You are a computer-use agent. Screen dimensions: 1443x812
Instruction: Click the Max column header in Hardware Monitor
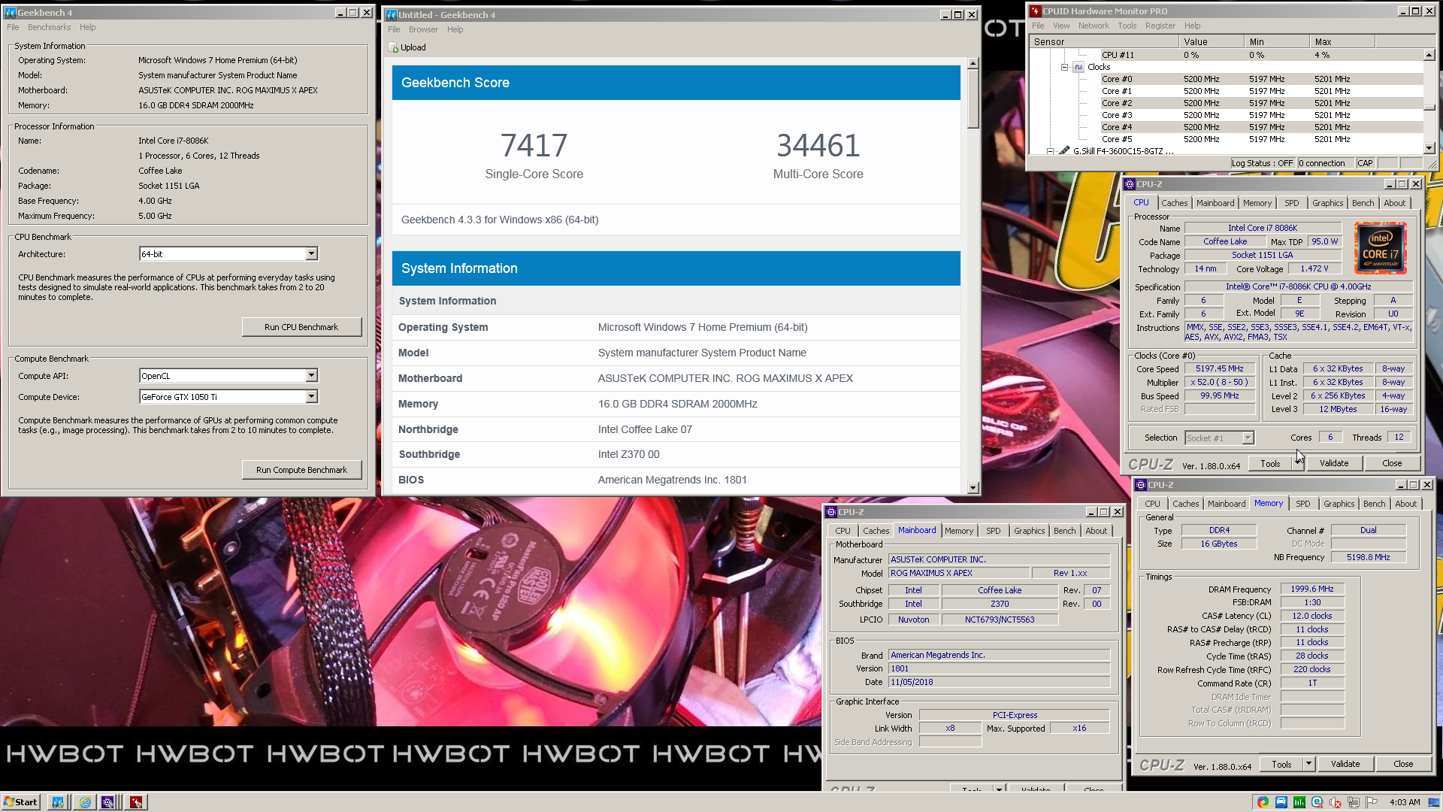[x=1342, y=42]
